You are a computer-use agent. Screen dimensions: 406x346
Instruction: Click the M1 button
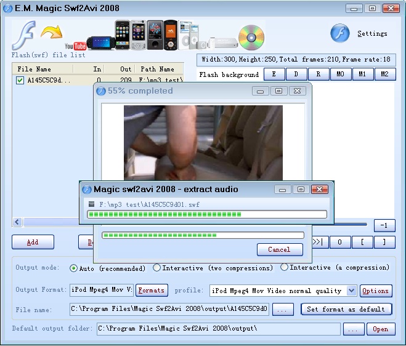[x=363, y=74]
